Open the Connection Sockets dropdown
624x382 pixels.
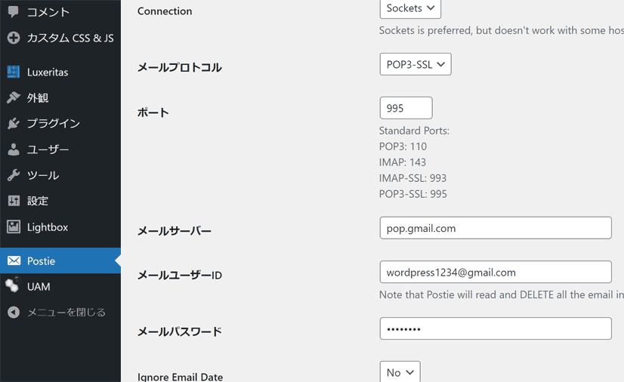tap(410, 8)
